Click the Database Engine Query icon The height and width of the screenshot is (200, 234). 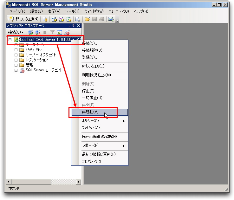(x=45, y=19)
